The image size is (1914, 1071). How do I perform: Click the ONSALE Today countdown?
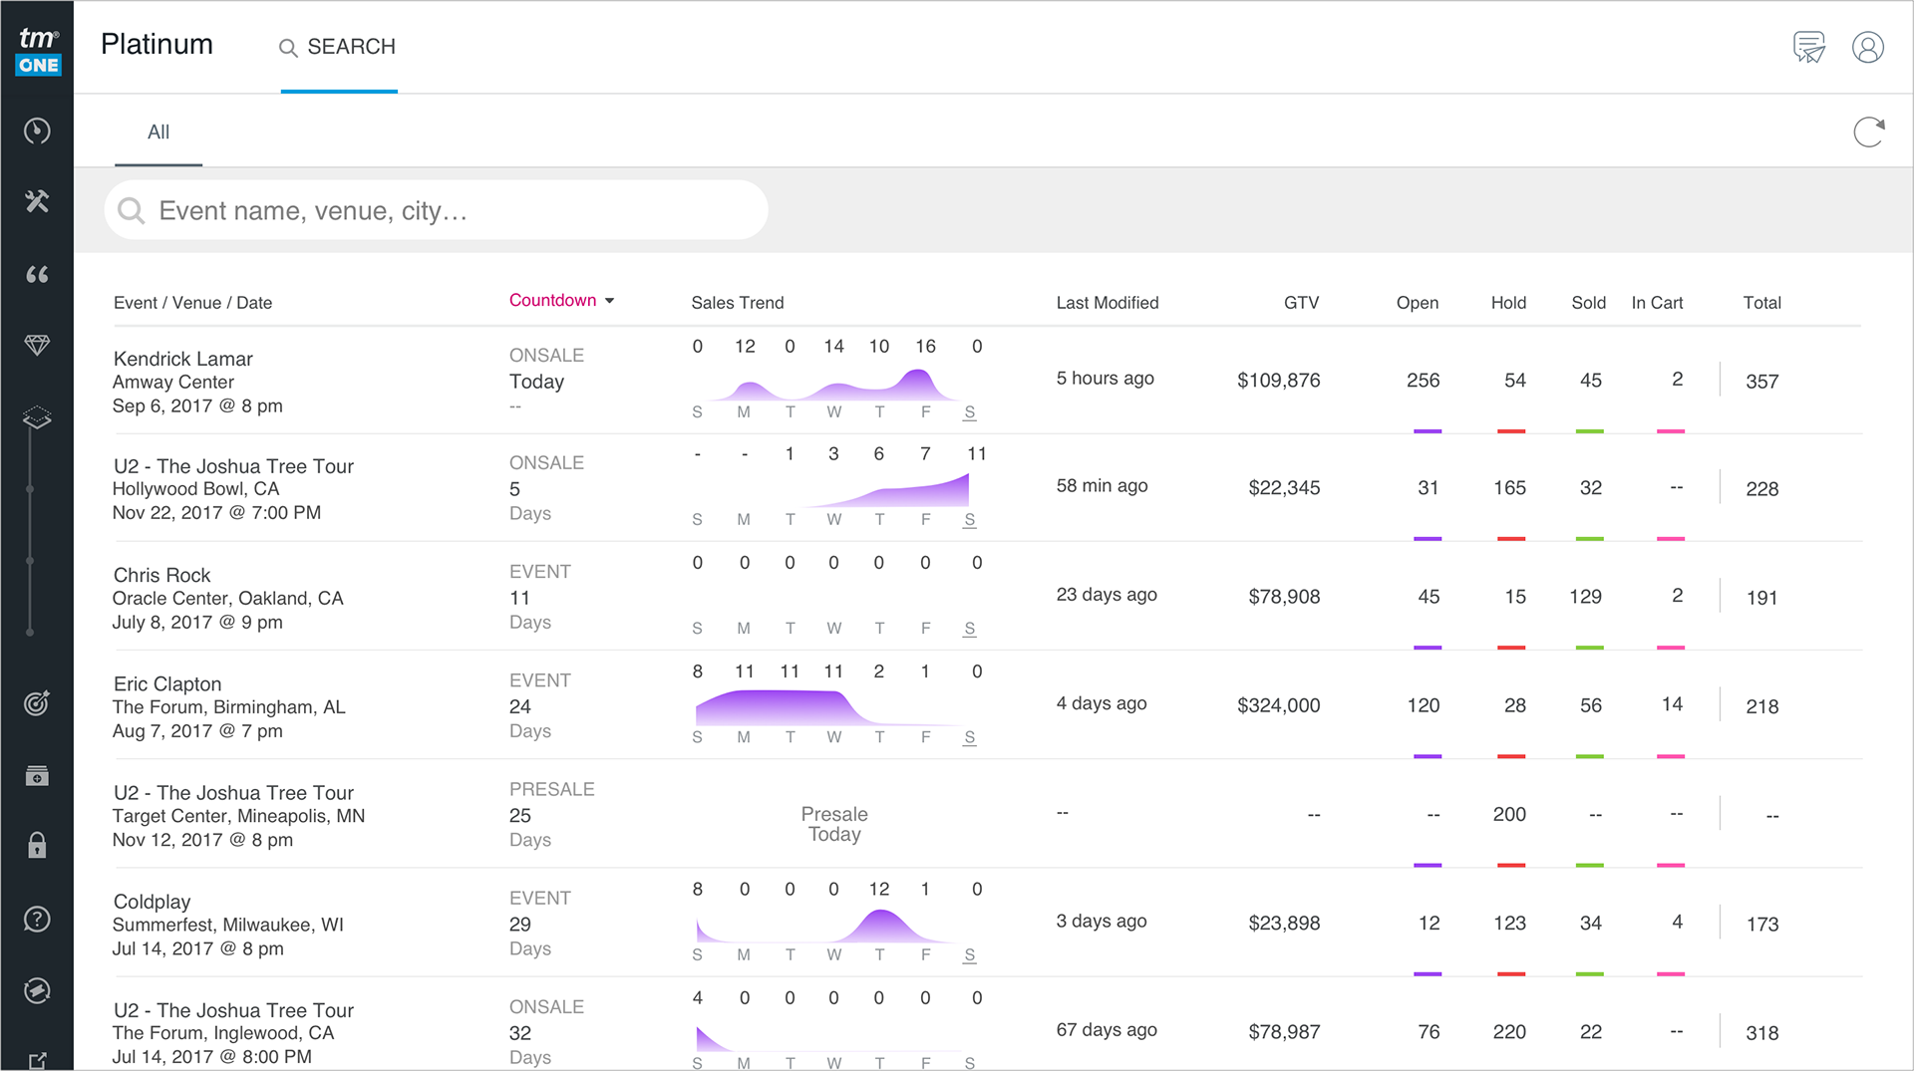coord(546,380)
